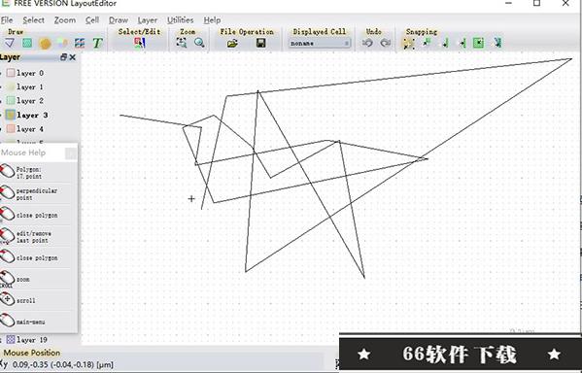Undock the Layer panel

[x=63, y=57]
